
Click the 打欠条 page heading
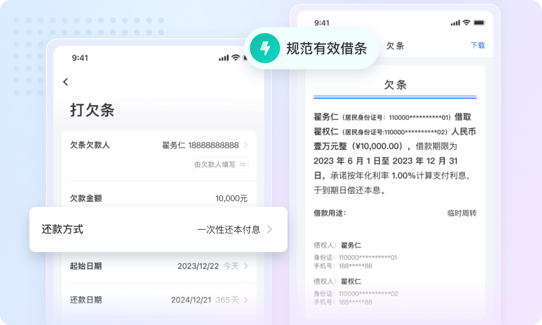pos(92,110)
